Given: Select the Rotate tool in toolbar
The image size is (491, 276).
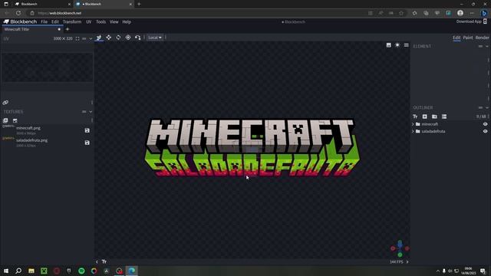Looking at the screenshot, I should point(118,38).
